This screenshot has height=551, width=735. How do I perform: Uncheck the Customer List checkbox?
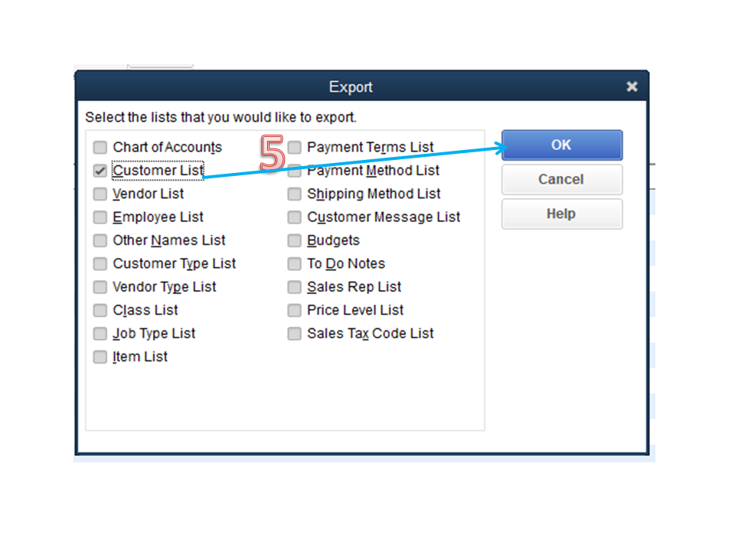100,171
